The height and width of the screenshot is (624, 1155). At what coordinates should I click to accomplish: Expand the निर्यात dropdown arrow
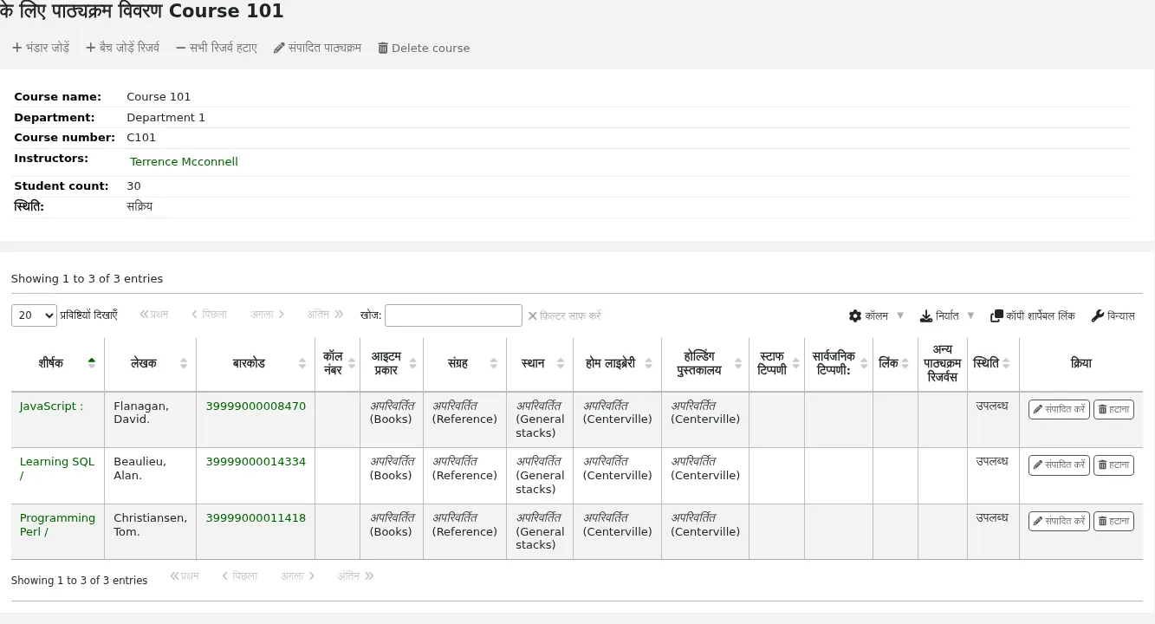click(x=970, y=315)
